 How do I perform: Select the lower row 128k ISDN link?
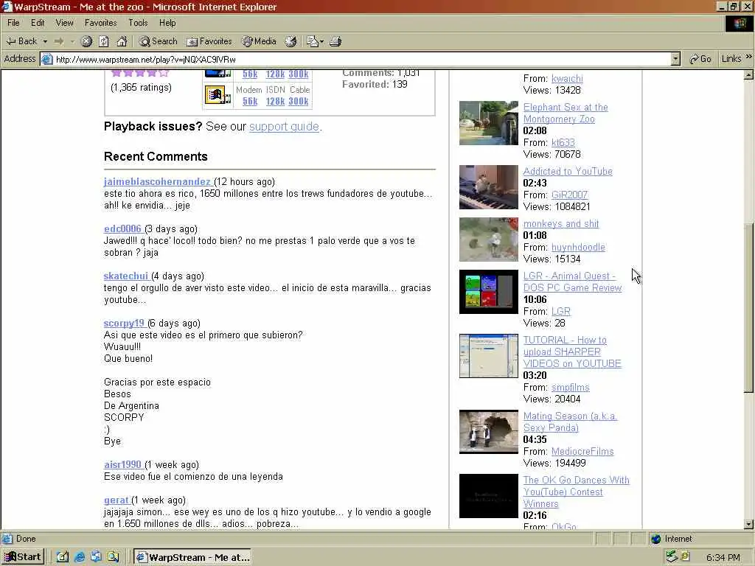click(x=275, y=101)
